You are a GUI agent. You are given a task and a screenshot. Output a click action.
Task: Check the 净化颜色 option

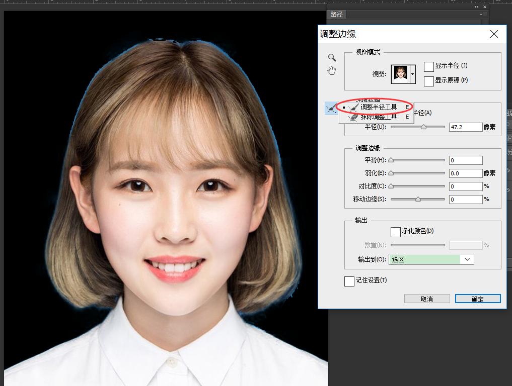[396, 232]
